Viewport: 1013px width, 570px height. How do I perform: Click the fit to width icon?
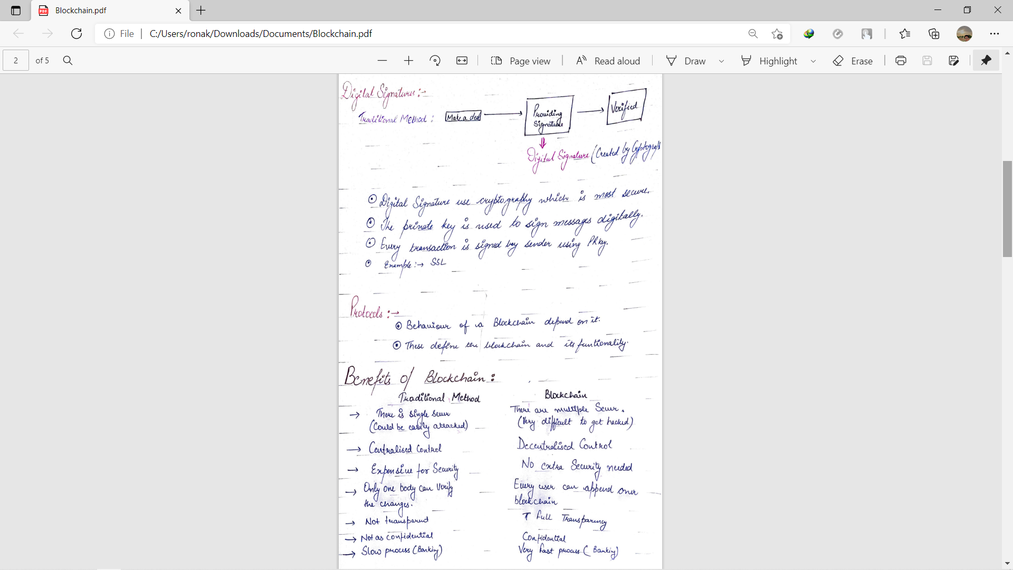click(462, 61)
